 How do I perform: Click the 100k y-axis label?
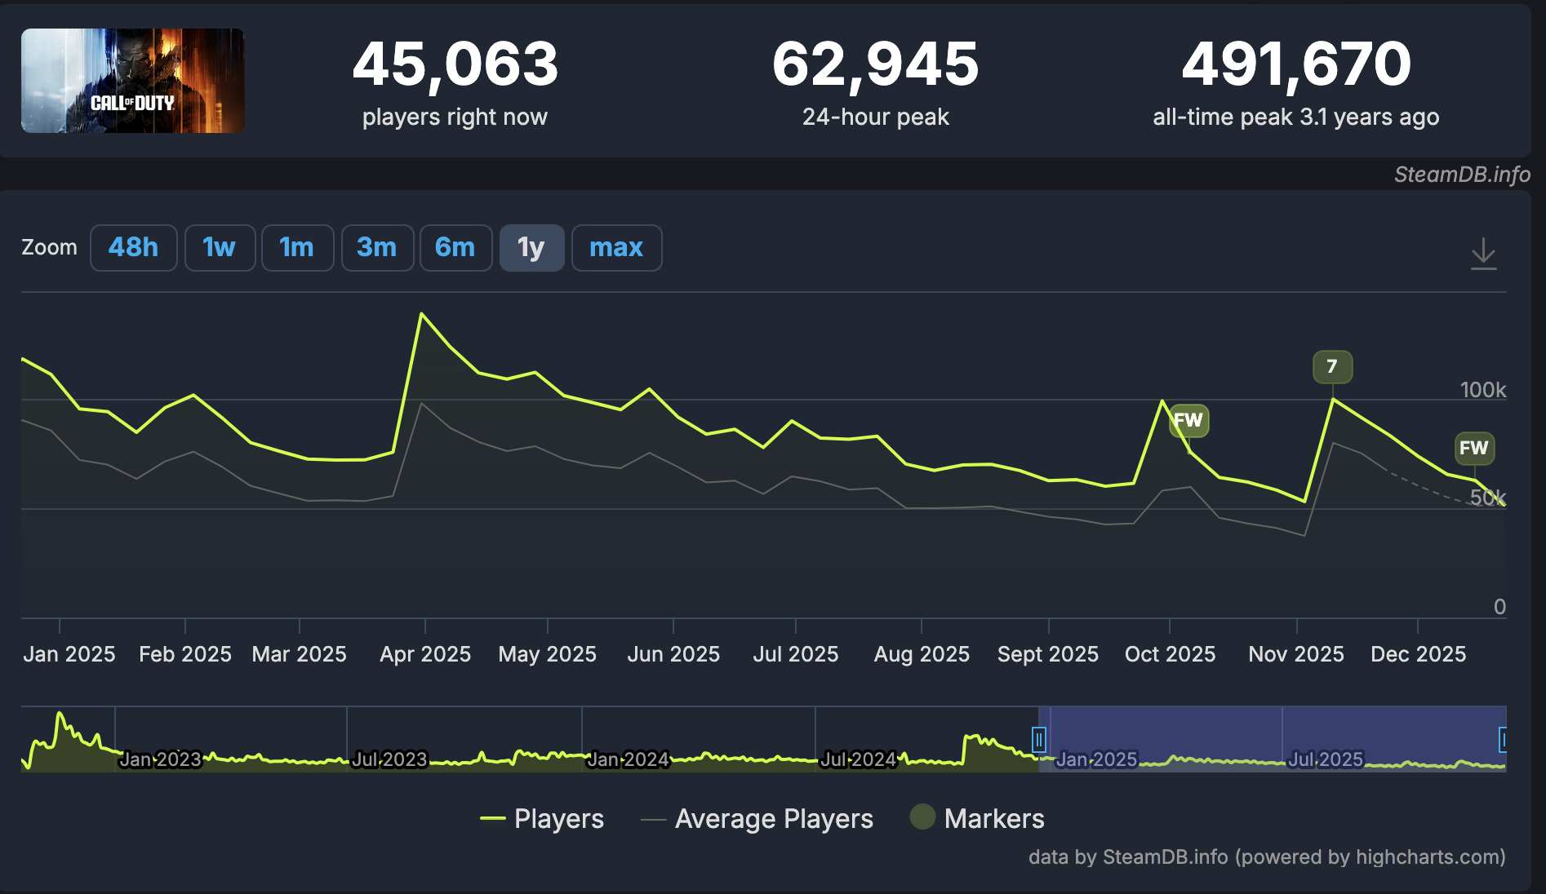[x=1483, y=390]
